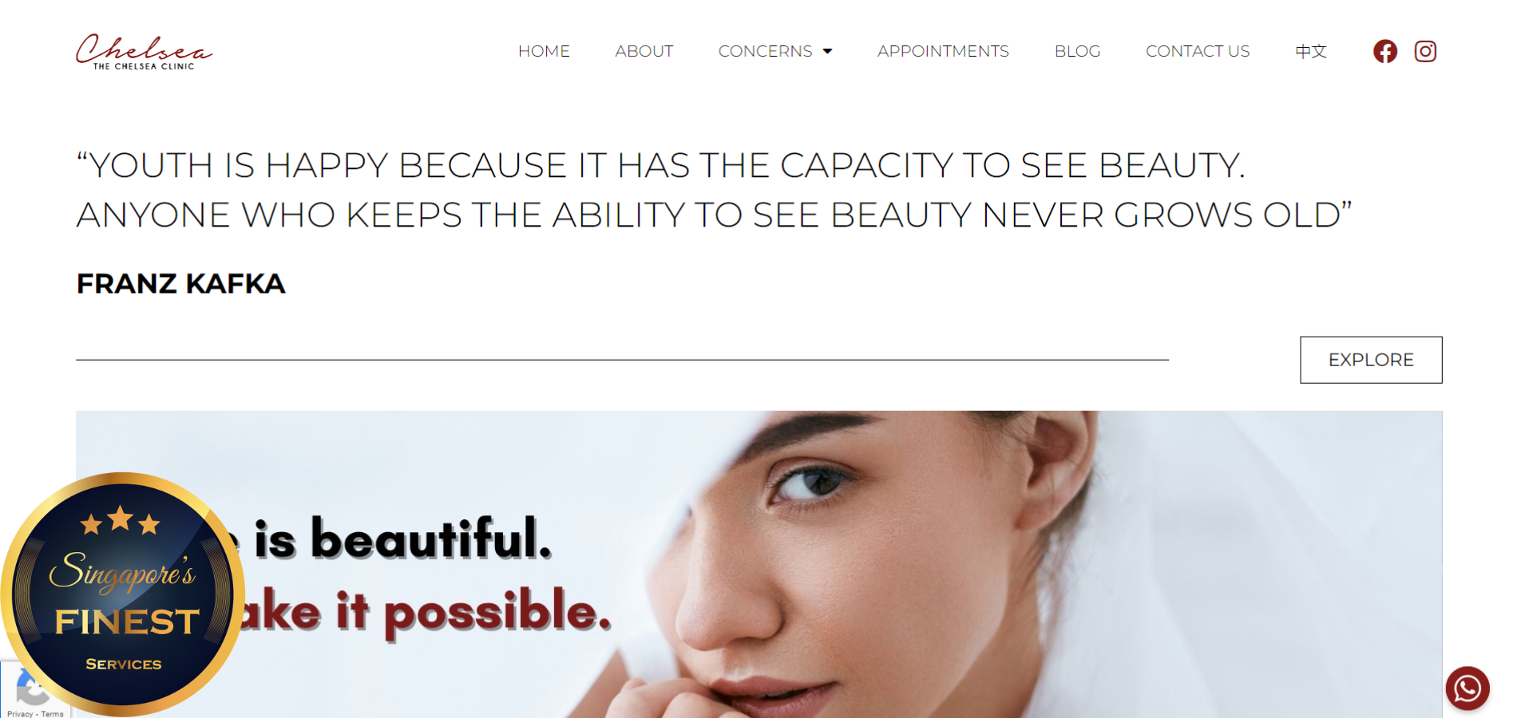Click the Singapore's Finest Services badge
The width and height of the screenshot is (1517, 718).
click(x=123, y=594)
